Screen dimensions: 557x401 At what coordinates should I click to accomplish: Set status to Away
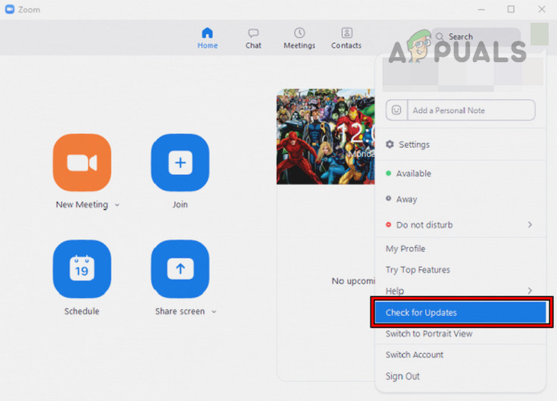[461, 199]
